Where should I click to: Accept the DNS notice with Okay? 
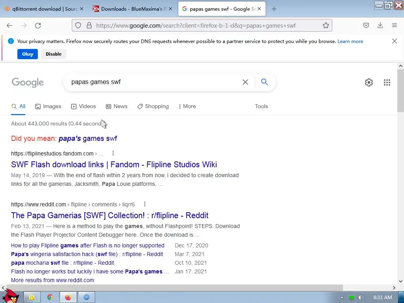click(x=28, y=54)
